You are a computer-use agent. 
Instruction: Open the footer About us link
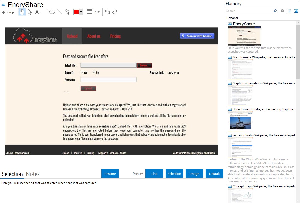78,153
